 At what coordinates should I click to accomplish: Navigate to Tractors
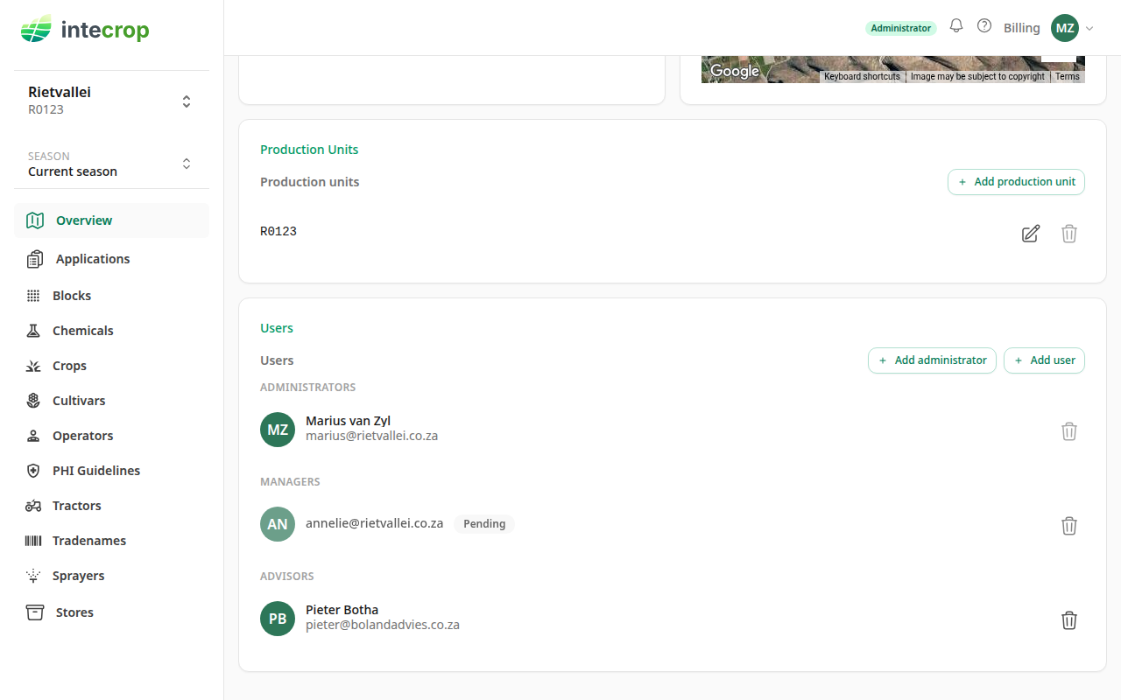[x=111, y=506]
